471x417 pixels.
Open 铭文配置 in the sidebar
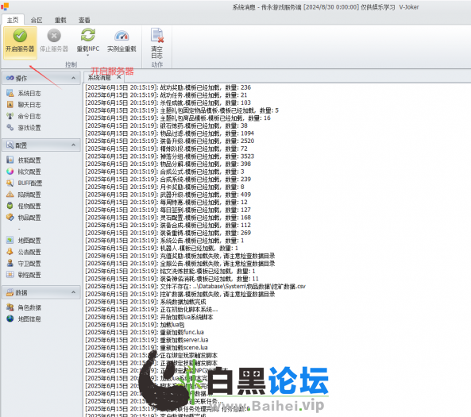pyautogui.click(x=23, y=172)
